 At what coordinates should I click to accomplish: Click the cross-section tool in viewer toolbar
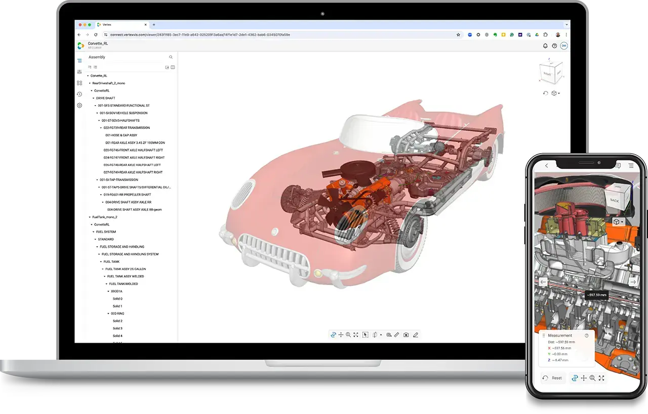(375, 335)
